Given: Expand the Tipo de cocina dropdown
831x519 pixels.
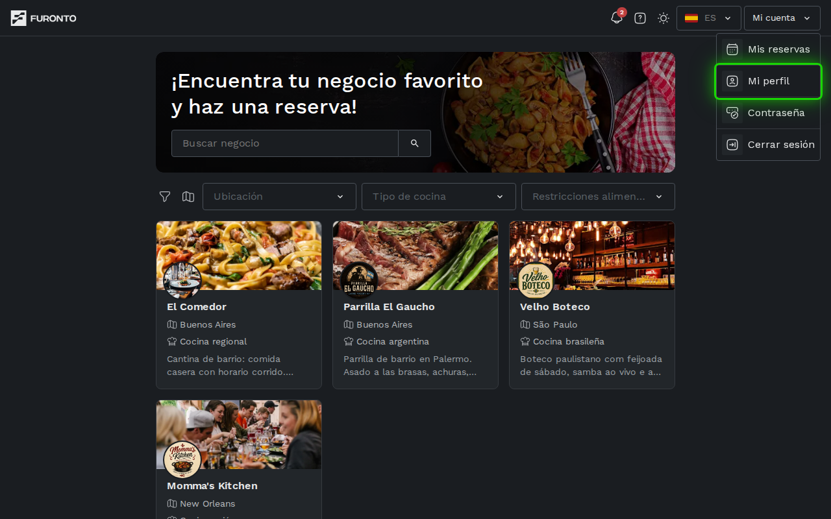Looking at the screenshot, I should [439, 197].
